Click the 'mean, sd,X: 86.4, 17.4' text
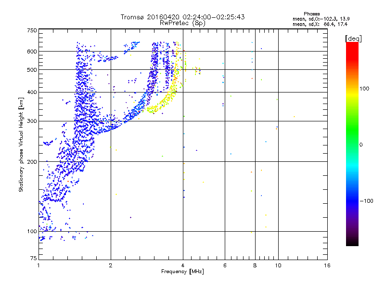This screenshot has width=385, height=289. [320, 25]
